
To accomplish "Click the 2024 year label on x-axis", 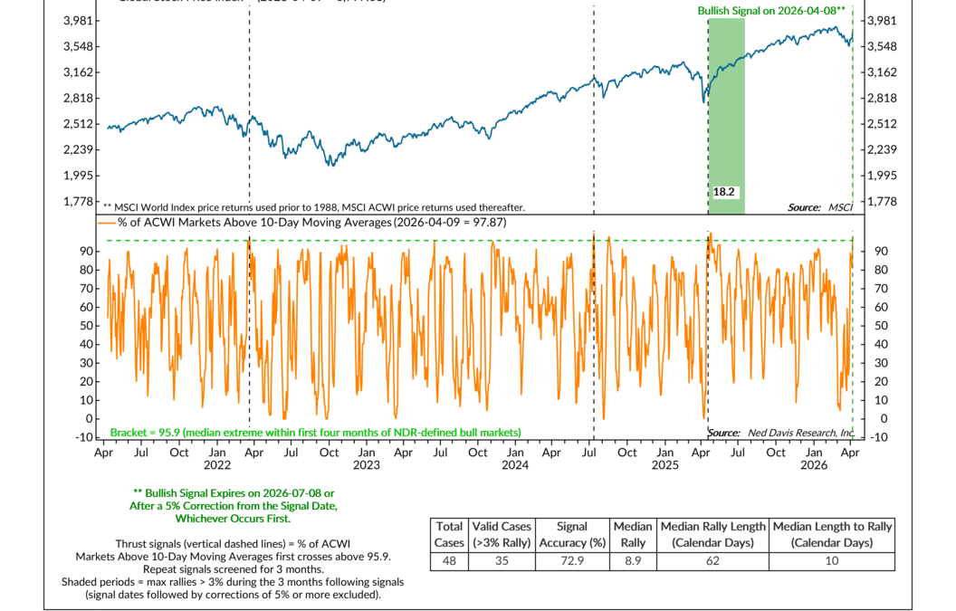I will (x=515, y=465).
